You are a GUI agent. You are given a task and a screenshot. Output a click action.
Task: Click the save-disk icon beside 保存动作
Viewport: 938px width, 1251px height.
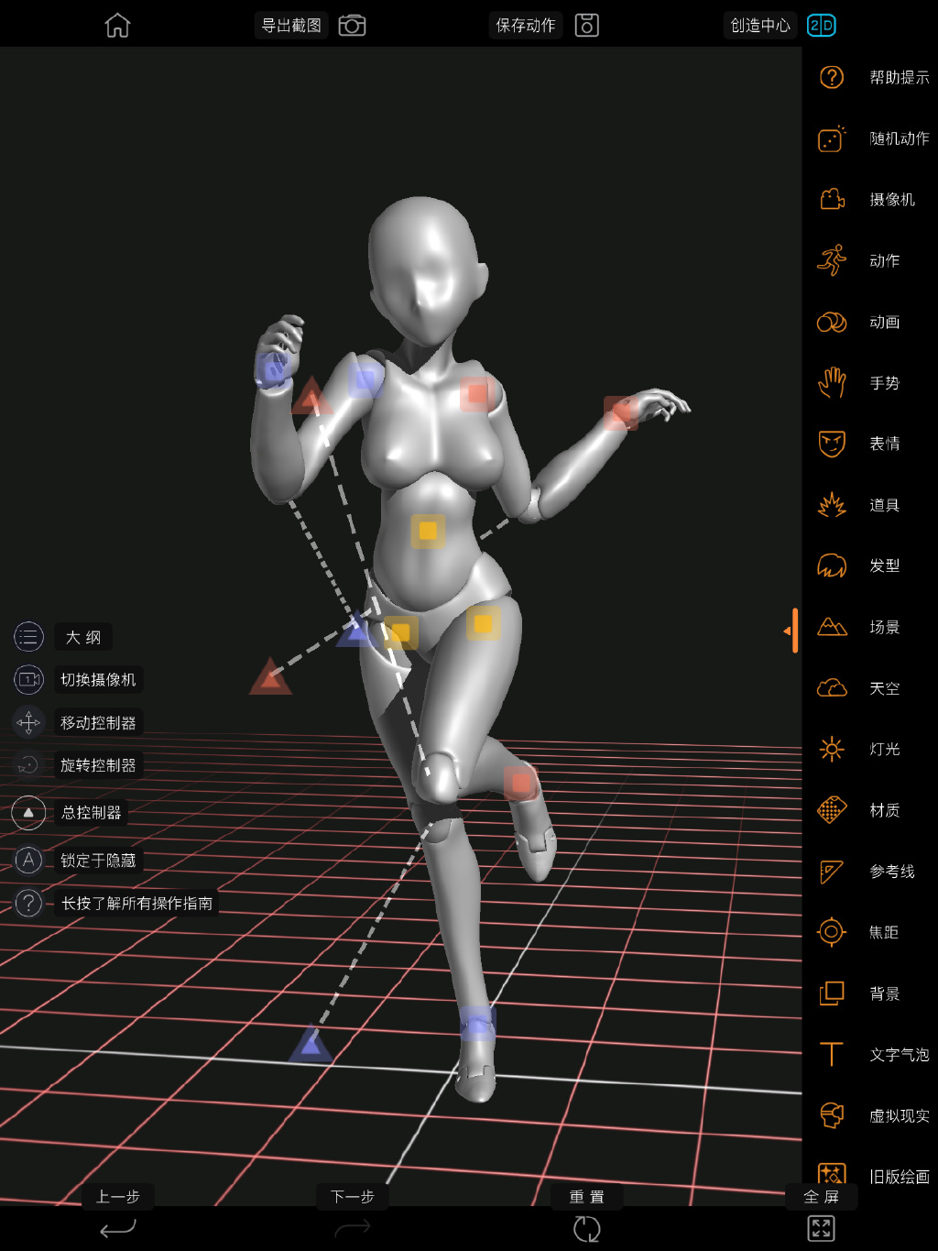point(586,25)
